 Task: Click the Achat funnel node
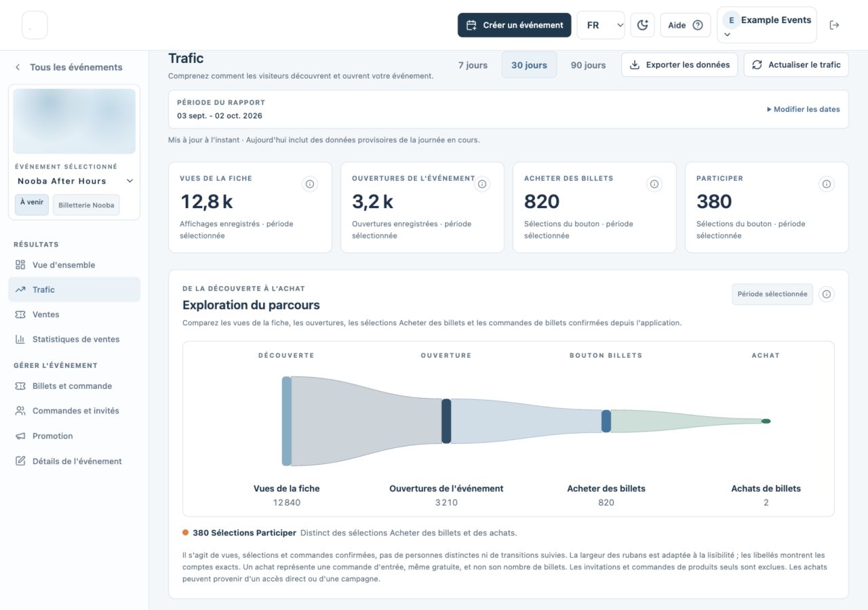click(x=766, y=421)
